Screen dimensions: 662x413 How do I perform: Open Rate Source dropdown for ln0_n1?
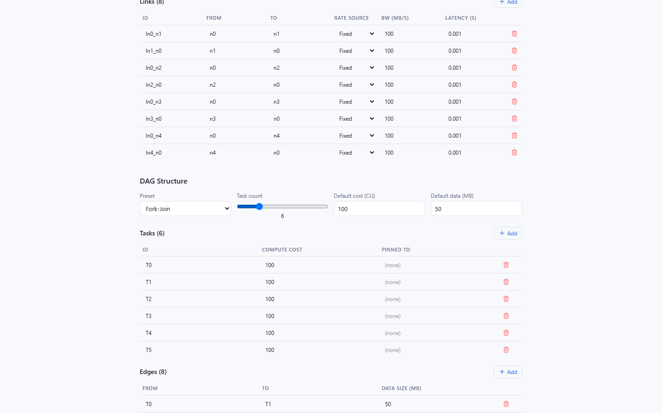click(356, 33)
